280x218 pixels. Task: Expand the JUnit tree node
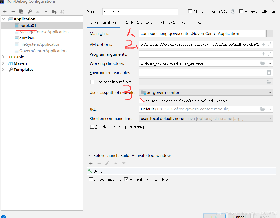3,57
